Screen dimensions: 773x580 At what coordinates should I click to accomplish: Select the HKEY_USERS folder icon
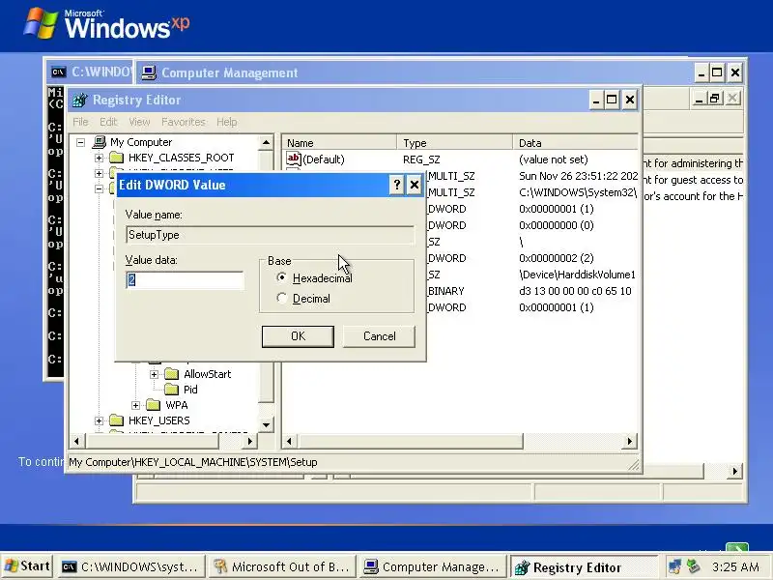(117, 420)
